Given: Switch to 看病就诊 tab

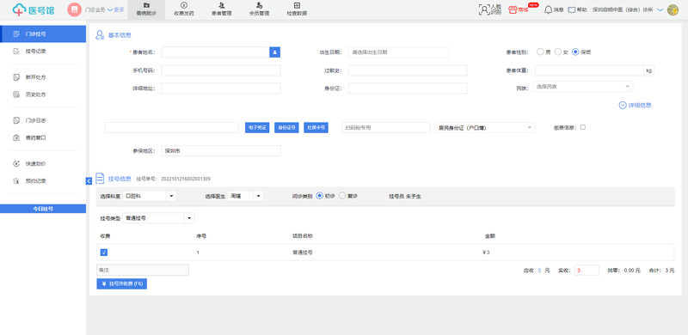Looking at the screenshot, I should click(x=146, y=9).
